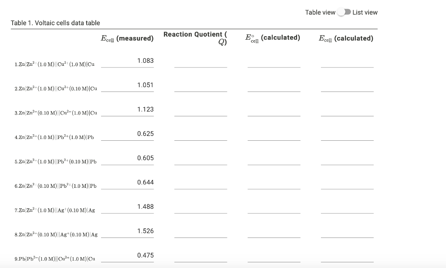Image resolution: width=446 pixels, height=268 pixels.
Task: Switch to List view using the toggle
Action: (345, 12)
